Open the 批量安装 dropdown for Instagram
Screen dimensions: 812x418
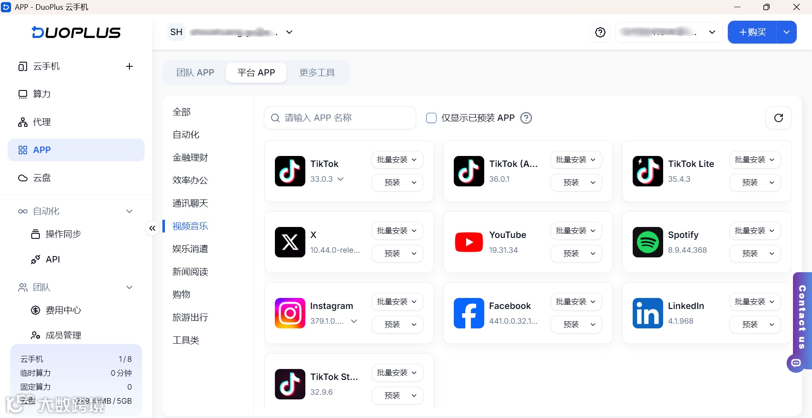pos(397,302)
